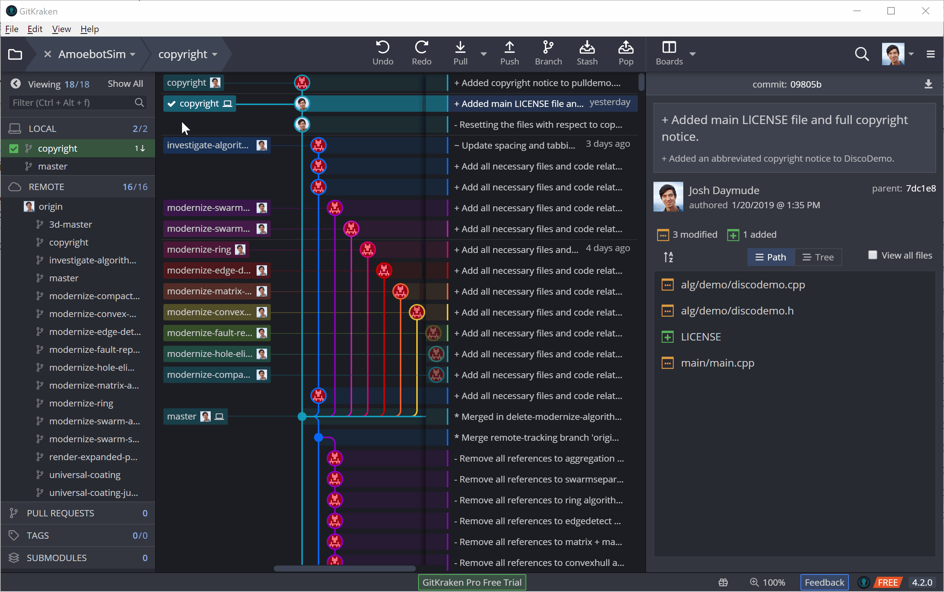Uncheck the local copyright branch checkbox

pos(14,148)
